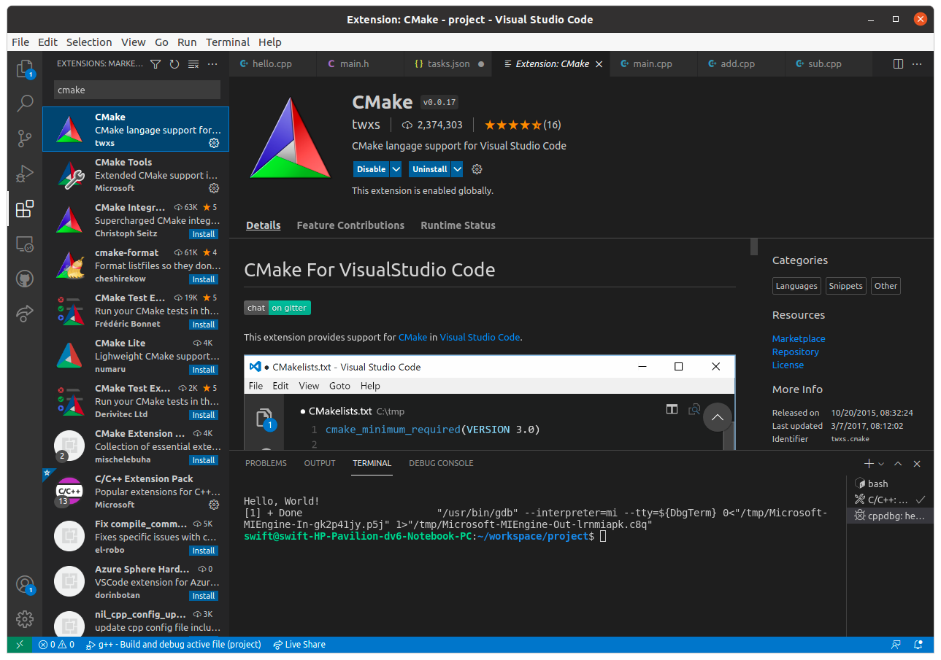941x660 pixels.
Task: Open Remote Explorer view icon
Action: pyautogui.click(x=25, y=244)
